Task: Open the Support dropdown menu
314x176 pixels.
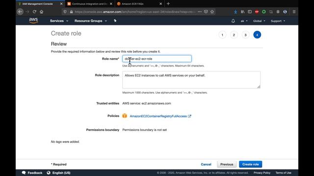Action: point(278,21)
